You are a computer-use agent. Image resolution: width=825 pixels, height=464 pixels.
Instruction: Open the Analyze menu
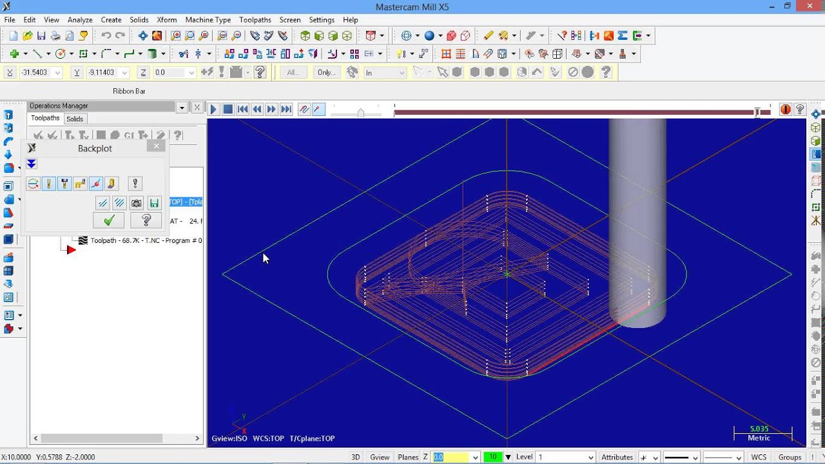click(80, 20)
